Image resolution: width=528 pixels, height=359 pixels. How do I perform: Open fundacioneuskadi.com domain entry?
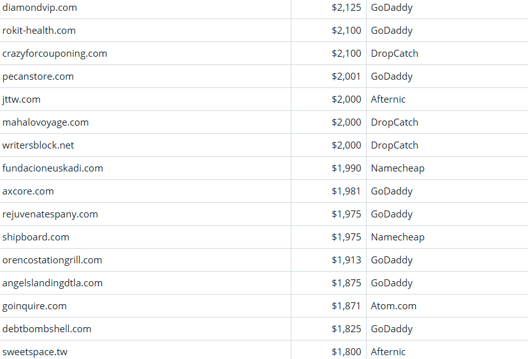(x=53, y=168)
